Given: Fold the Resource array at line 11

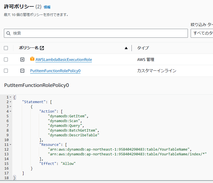Looking at the screenshot, I should (x=11, y=145).
